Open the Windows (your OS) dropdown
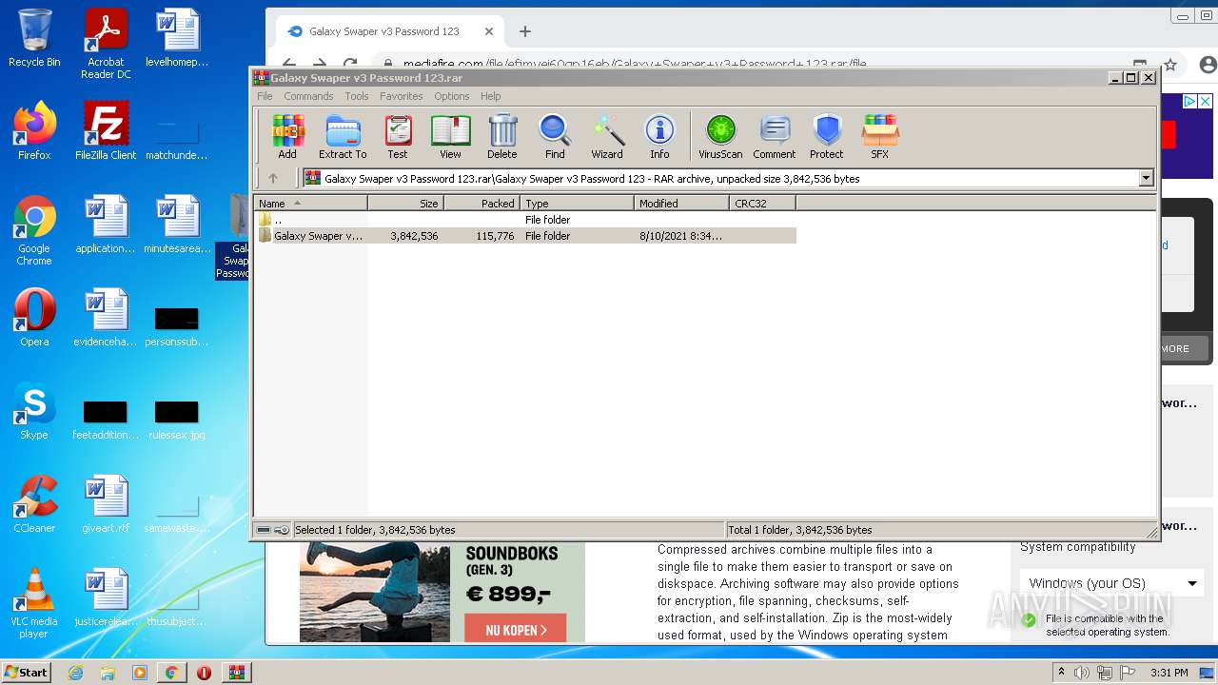1218x685 pixels. (x=1111, y=583)
